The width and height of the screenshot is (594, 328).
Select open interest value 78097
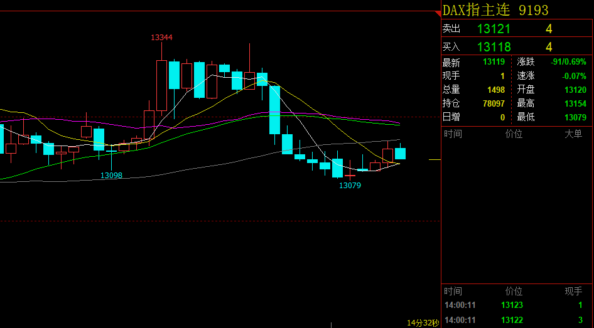tap(494, 103)
